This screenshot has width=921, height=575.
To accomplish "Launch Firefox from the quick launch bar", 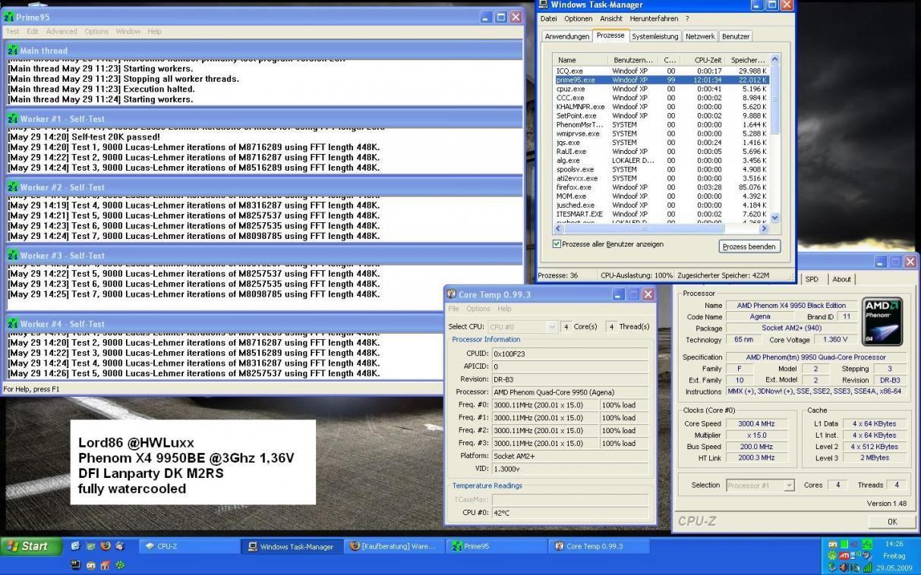I will 106,545.
